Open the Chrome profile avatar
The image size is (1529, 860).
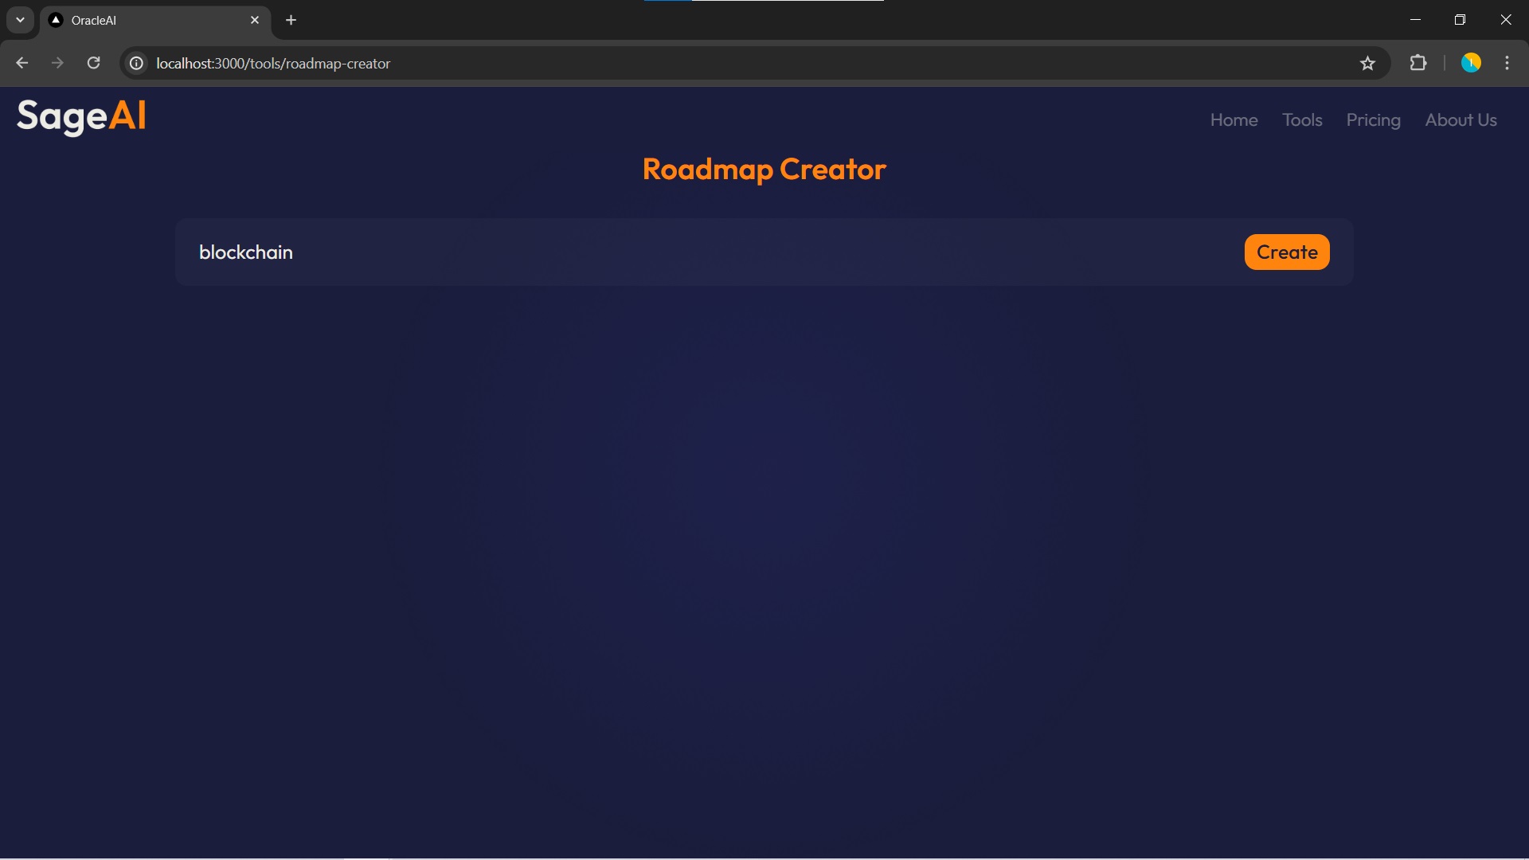1470,63
